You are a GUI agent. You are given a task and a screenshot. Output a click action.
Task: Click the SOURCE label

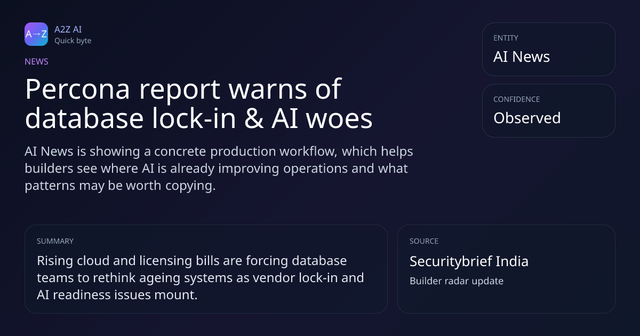click(424, 241)
